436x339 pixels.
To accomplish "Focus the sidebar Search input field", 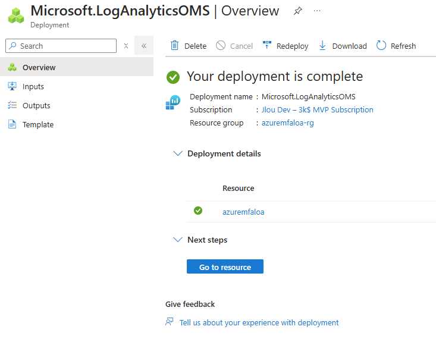I will click(x=61, y=46).
